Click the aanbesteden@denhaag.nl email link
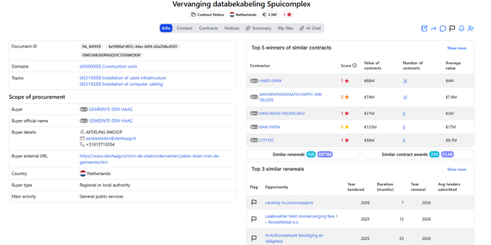 point(111,138)
